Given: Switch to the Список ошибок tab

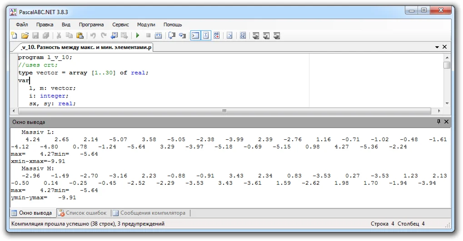Looking at the screenshot, I should pos(85,213).
